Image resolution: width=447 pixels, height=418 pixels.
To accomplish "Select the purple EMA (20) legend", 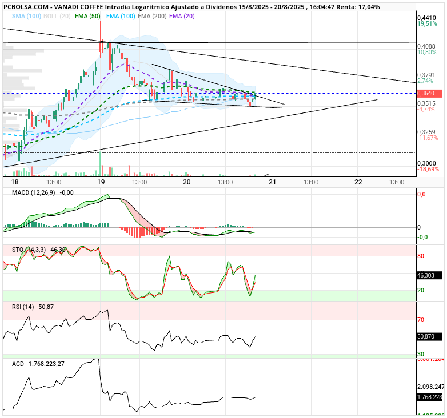I will pyautogui.click(x=182, y=16).
